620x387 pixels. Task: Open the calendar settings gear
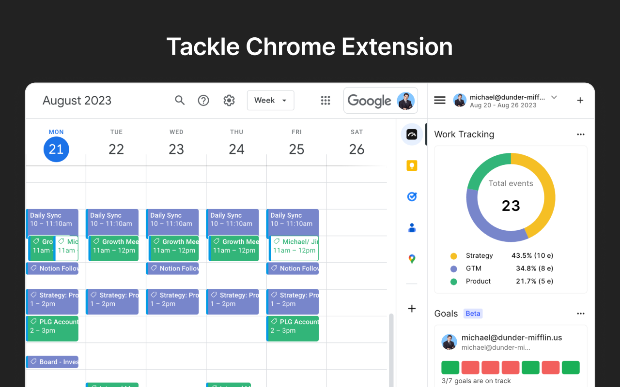click(229, 100)
